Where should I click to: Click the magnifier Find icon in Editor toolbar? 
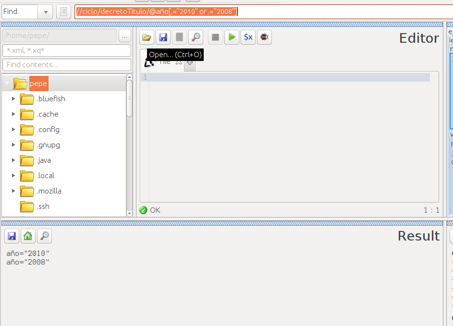point(196,37)
